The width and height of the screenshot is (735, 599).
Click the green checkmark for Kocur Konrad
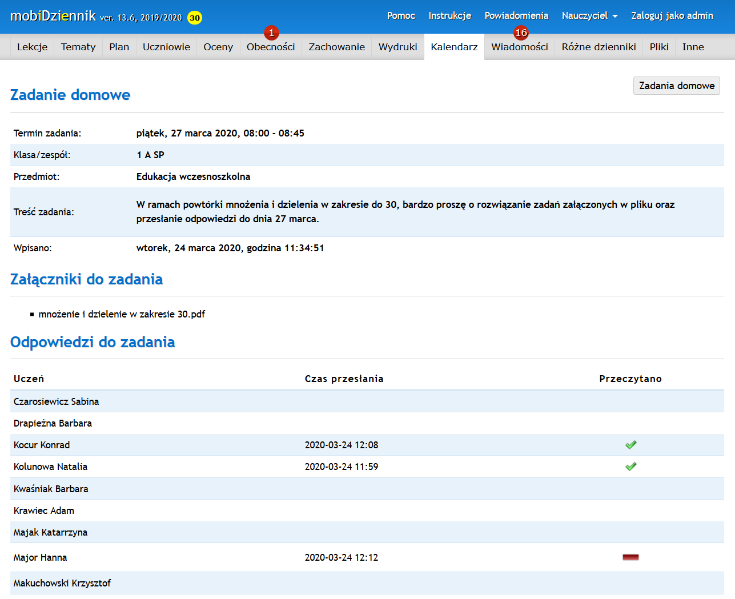pyautogui.click(x=630, y=445)
